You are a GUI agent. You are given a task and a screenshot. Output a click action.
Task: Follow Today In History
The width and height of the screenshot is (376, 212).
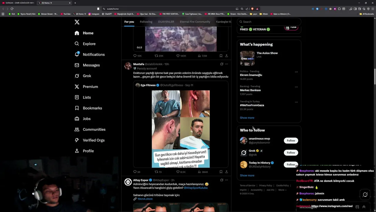pyautogui.click(x=291, y=165)
